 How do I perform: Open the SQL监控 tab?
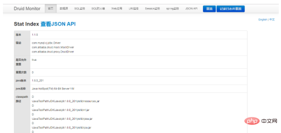(x=79, y=8)
